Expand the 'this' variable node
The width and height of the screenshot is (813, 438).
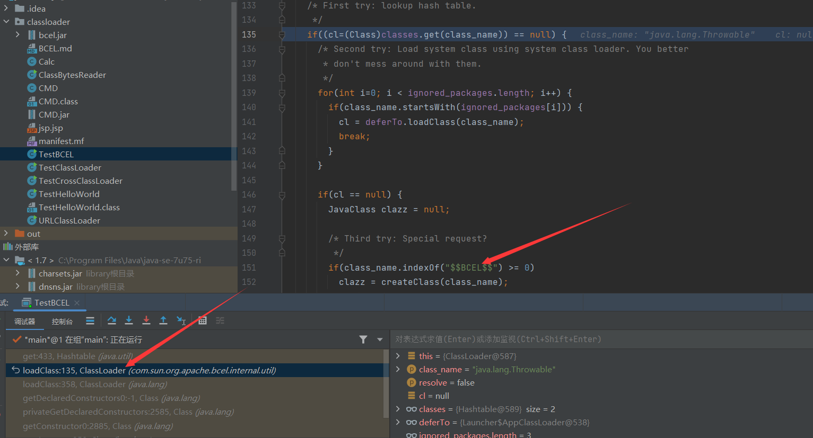tap(398, 356)
